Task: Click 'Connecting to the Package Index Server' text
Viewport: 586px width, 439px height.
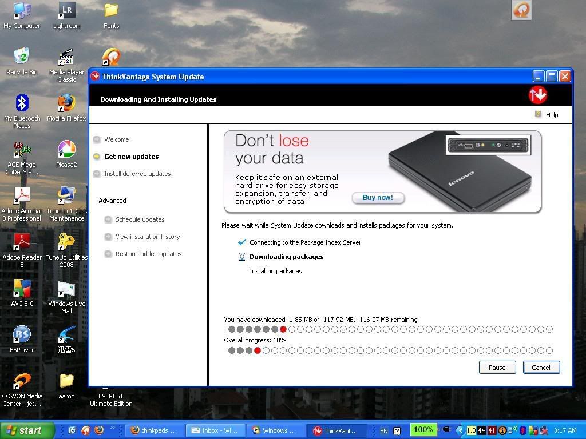Action: pos(306,242)
